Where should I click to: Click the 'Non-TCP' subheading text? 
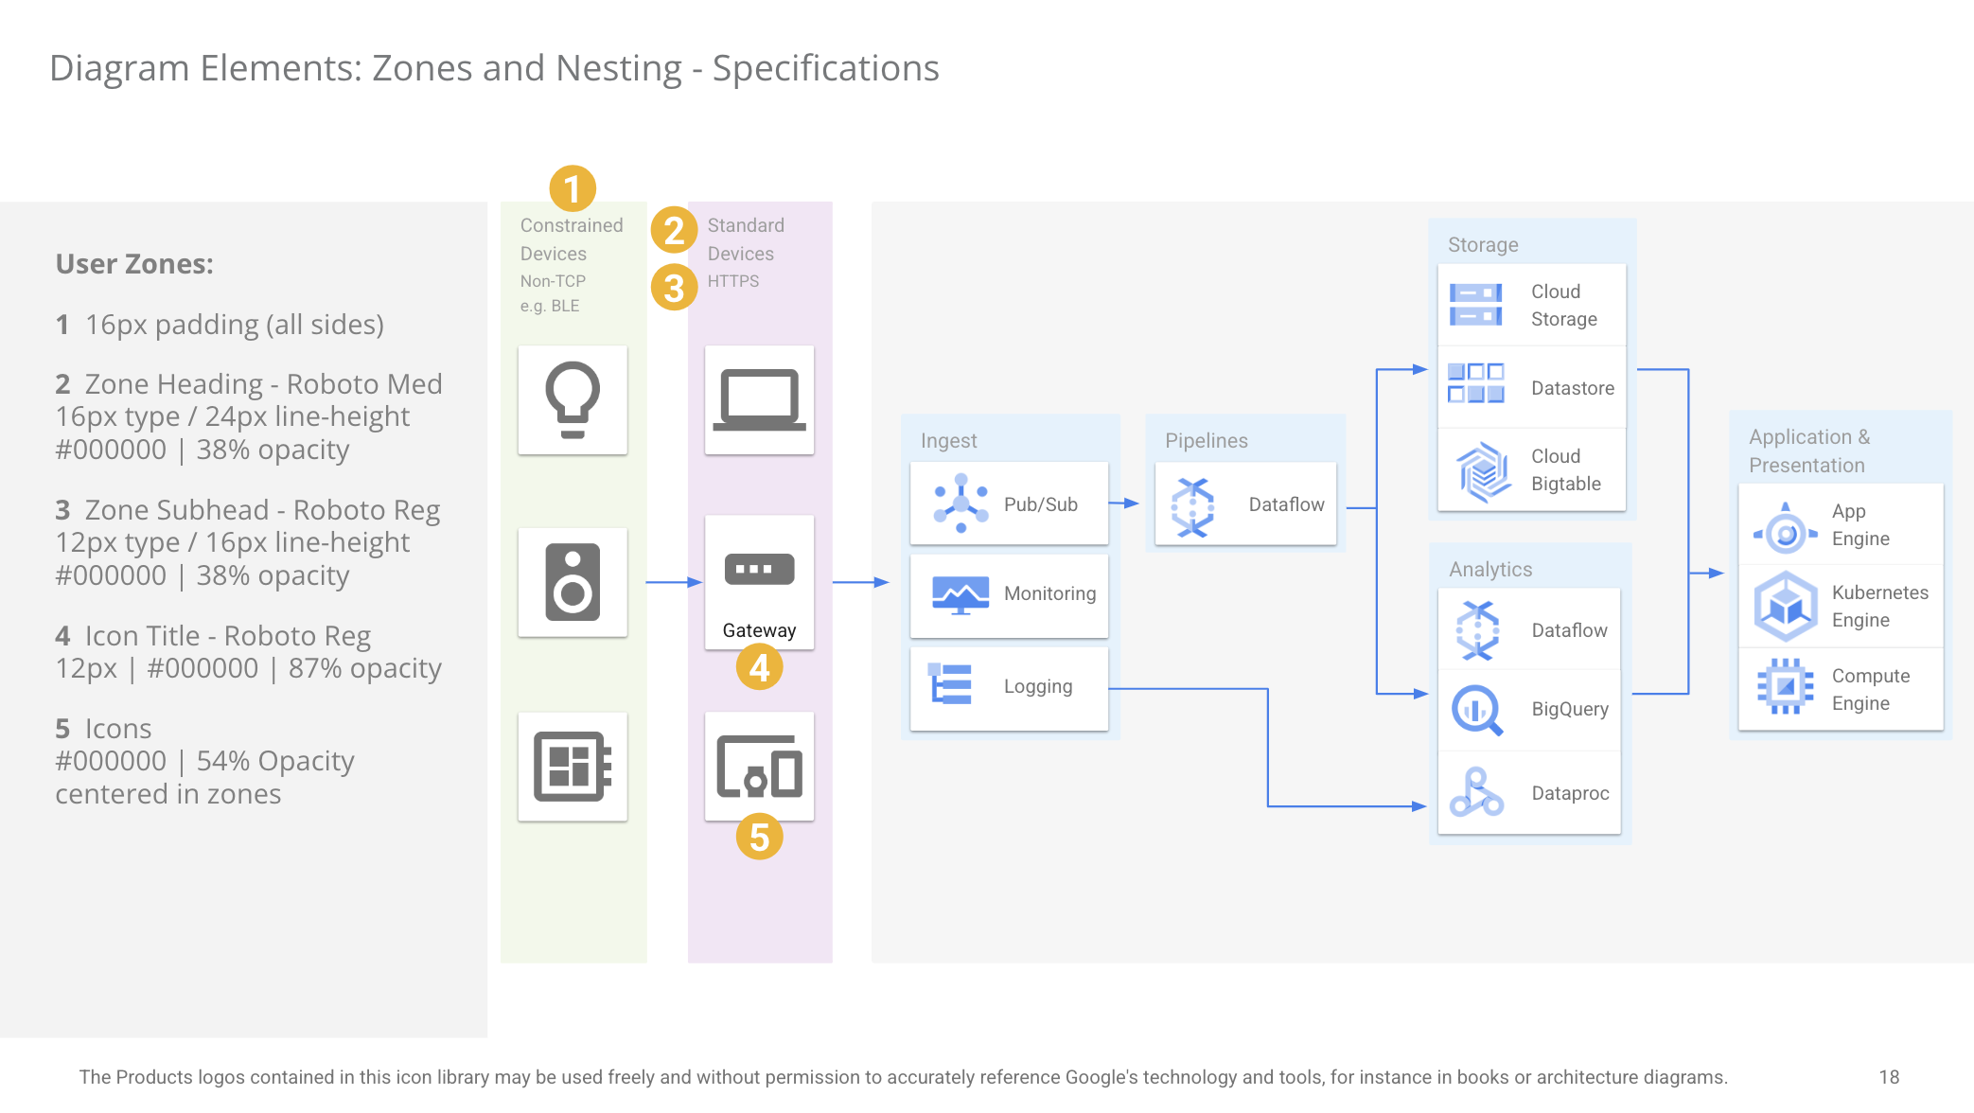point(553,281)
